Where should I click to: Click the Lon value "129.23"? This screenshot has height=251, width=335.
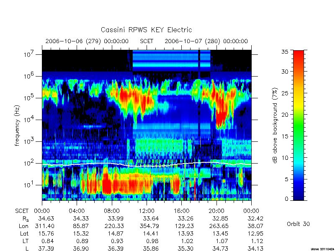click(184, 226)
